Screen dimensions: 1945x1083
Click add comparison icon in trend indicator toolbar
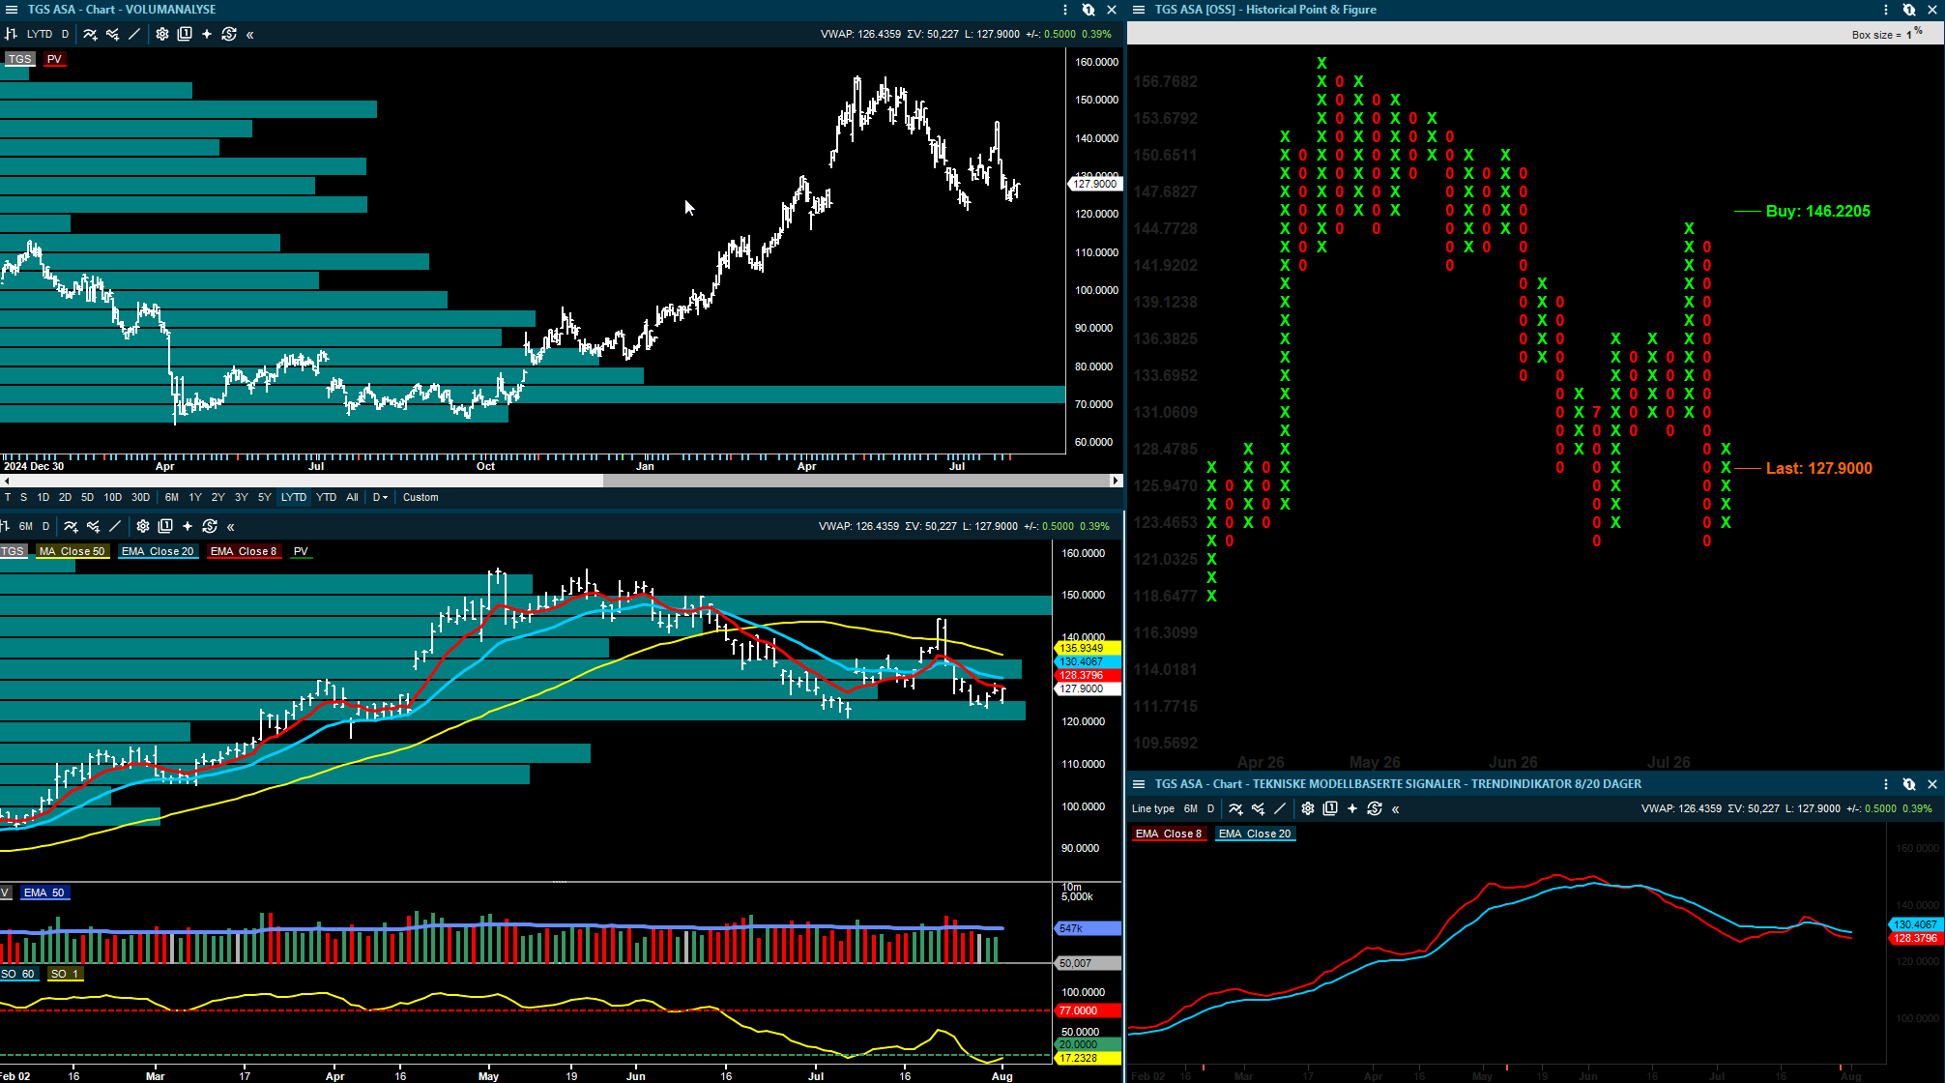[1258, 808]
